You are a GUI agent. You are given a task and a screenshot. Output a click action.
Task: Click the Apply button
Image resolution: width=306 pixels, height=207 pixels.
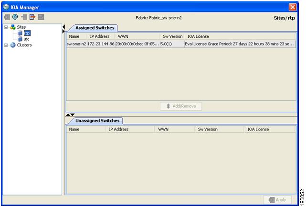point(277,200)
